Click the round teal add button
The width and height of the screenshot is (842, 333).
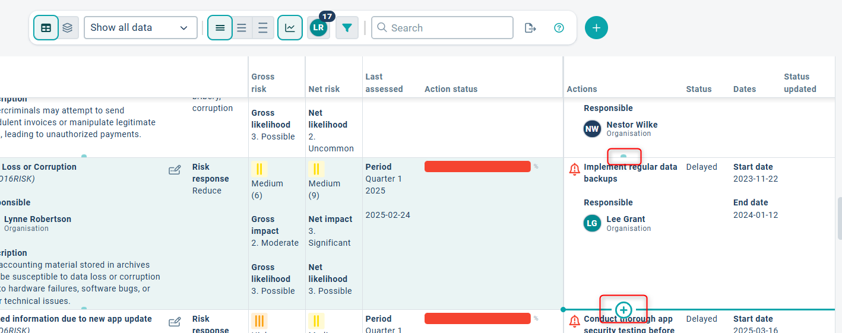point(596,28)
